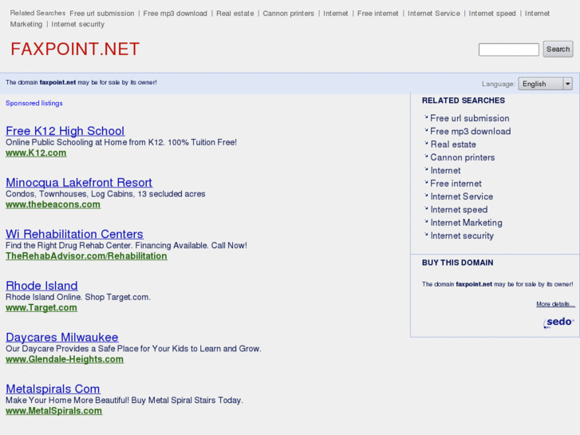
Task: Click domain for sale notice in blue bar
Action: pos(81,82)
